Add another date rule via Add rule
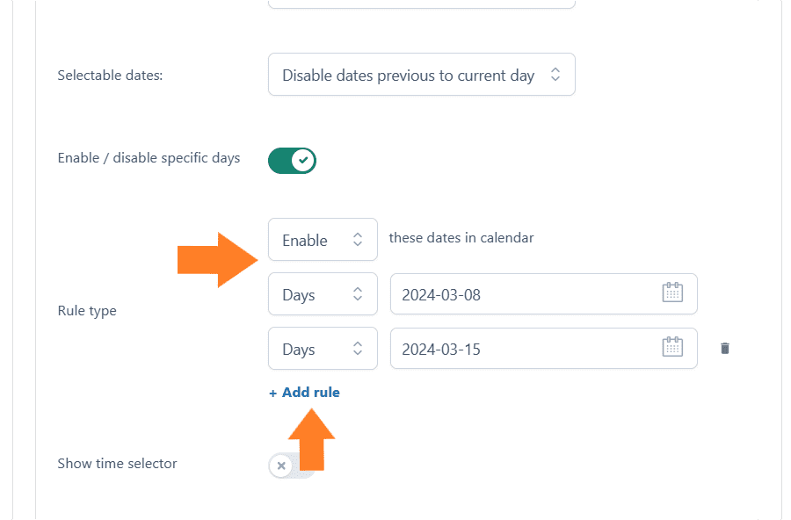791x520 pixels. pyautogui.click(x=304, y=393)
